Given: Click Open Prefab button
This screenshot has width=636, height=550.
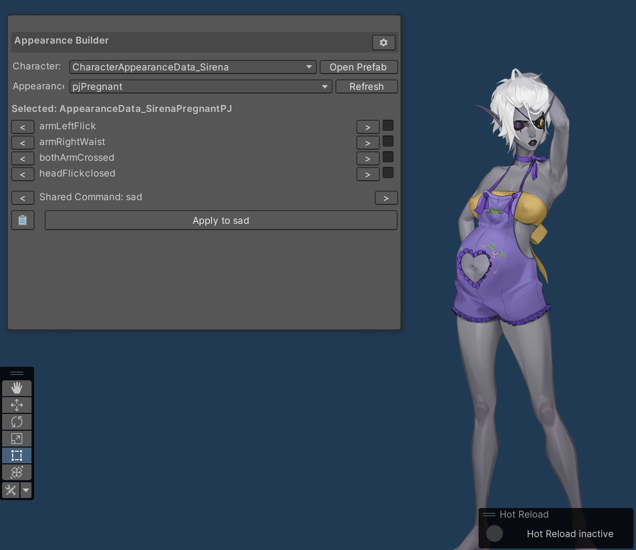Looking at the screenshot, I should (358, 67).
